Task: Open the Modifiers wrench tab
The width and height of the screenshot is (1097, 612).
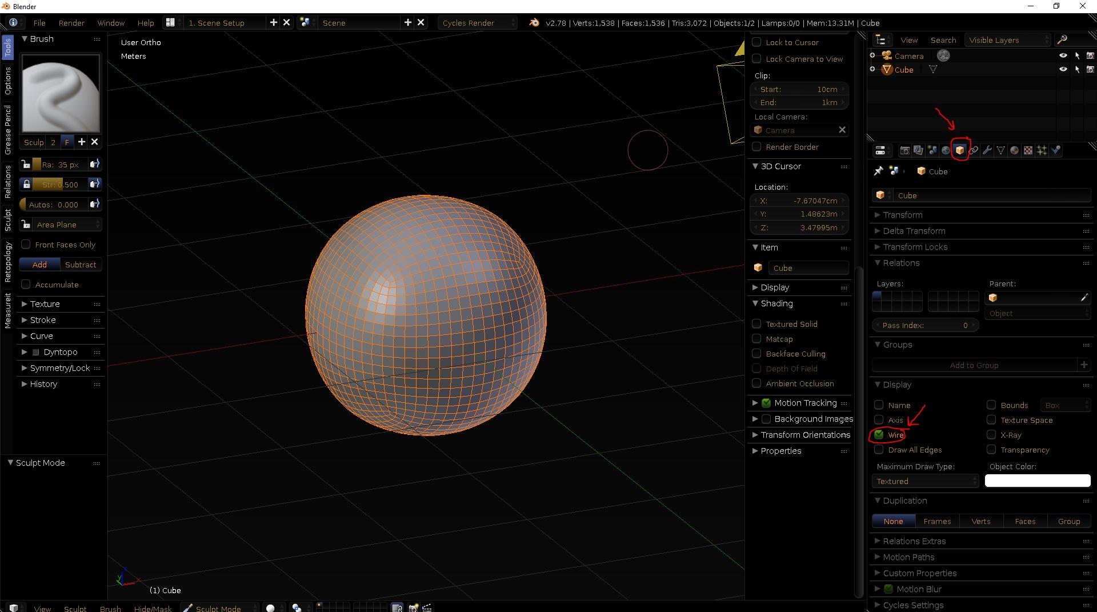Action: [x=987, y=150]
